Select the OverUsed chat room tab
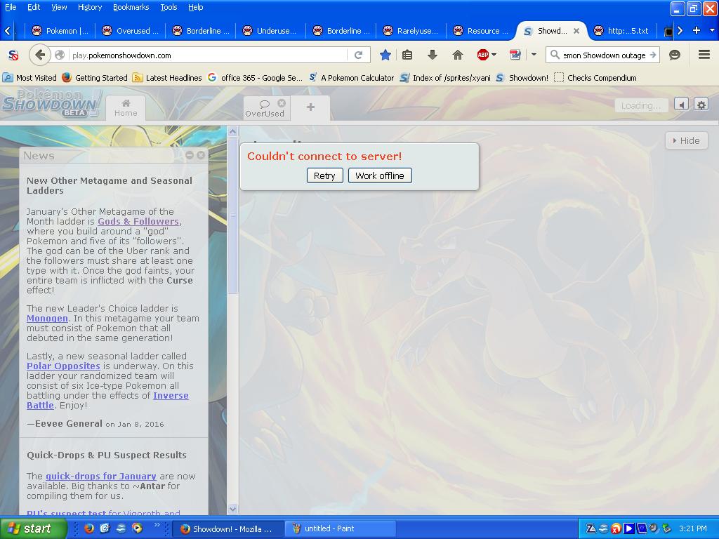 tap(265, 109)
